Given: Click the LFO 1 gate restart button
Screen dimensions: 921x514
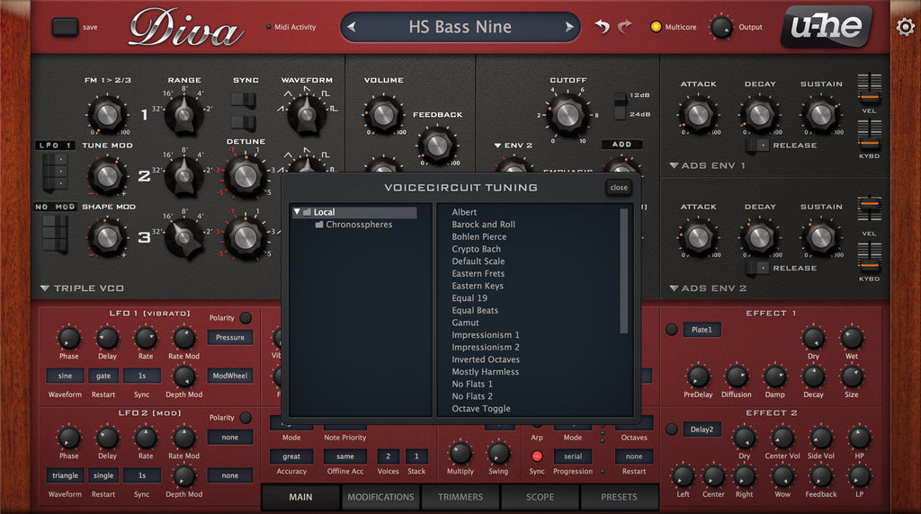Looking at the screenshot, I should 103,376.
